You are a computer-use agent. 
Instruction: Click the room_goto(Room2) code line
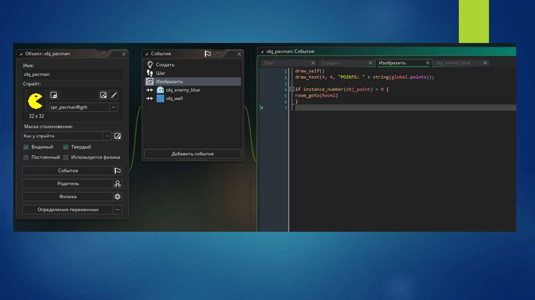click(x=316, y=96)
